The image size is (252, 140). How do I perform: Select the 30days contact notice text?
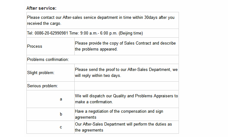click(101, 20)
